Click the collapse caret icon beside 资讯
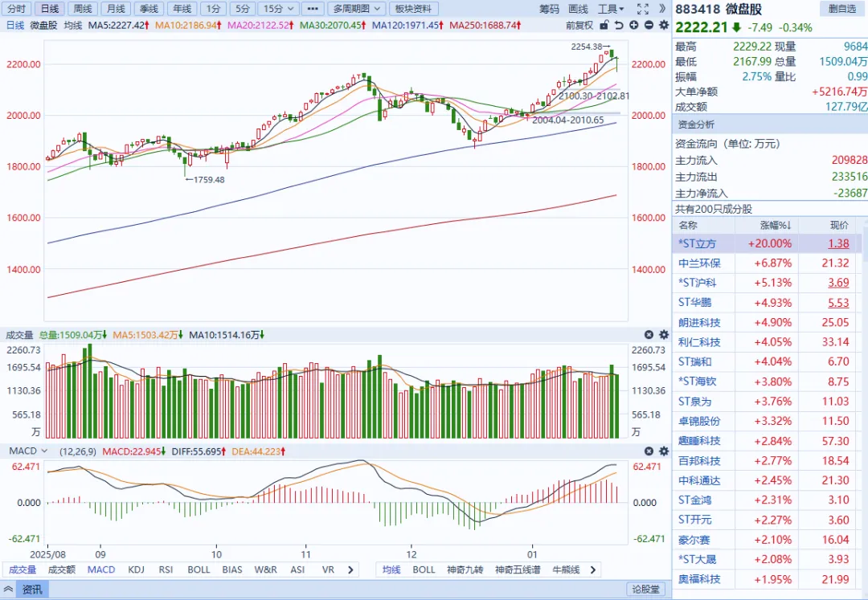 (8, 590)
